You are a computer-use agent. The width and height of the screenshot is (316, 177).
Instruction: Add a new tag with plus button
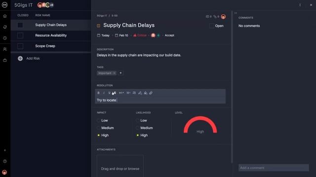pyautogui.click(x=120, y=73)
